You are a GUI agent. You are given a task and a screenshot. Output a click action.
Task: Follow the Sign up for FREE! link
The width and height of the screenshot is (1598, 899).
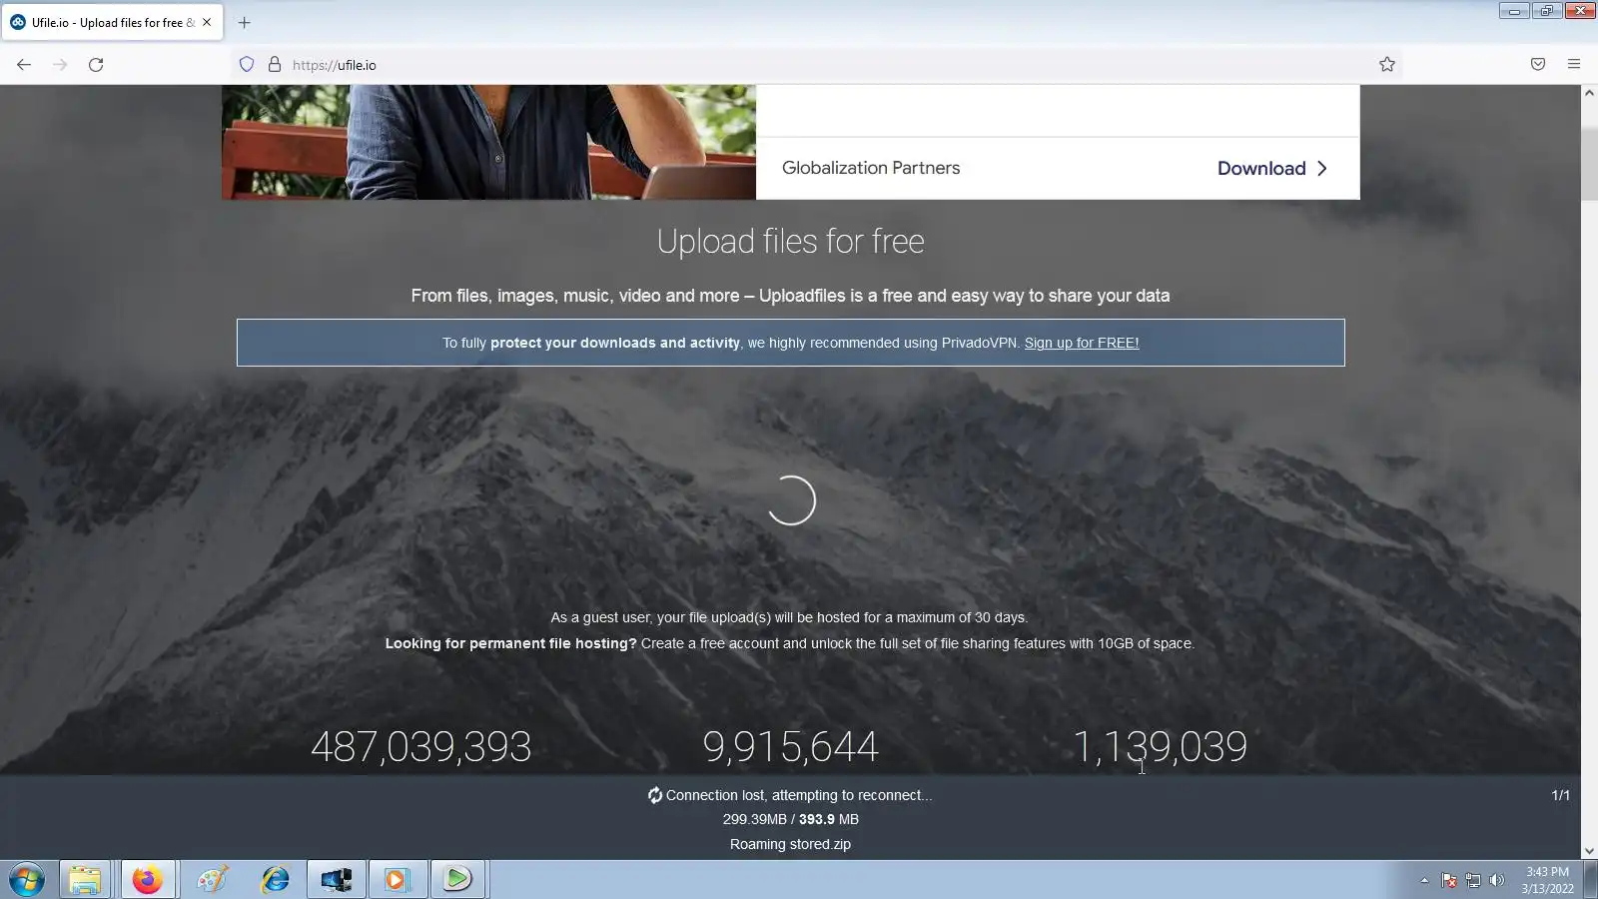1082,343
